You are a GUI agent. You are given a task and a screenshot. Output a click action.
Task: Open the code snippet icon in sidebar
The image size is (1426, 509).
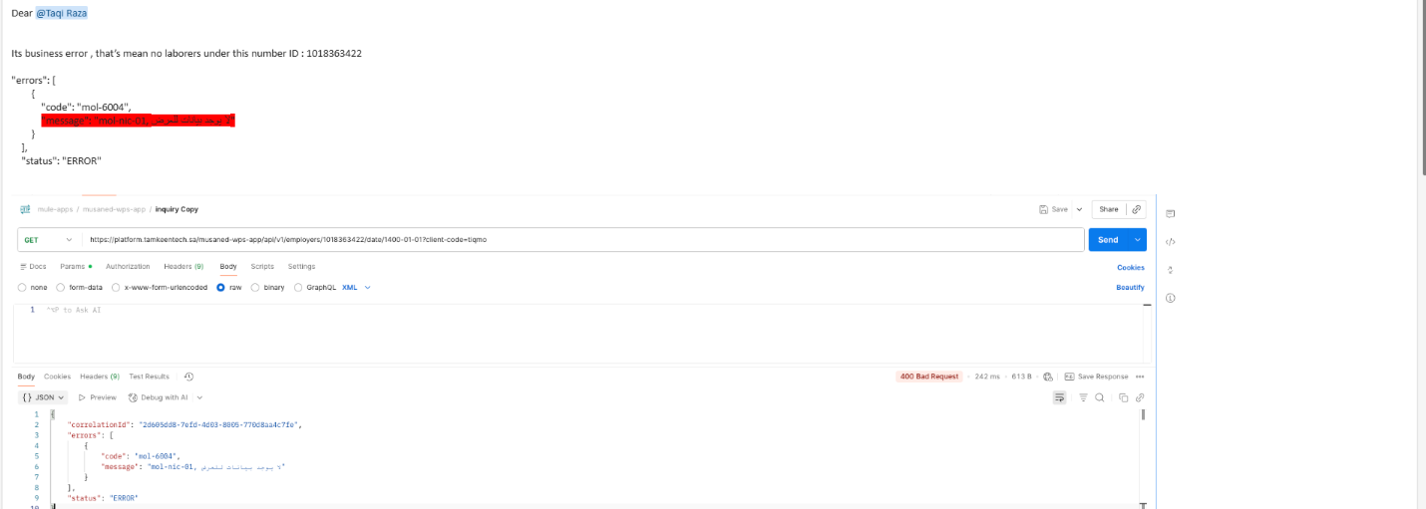[1170, 241]
